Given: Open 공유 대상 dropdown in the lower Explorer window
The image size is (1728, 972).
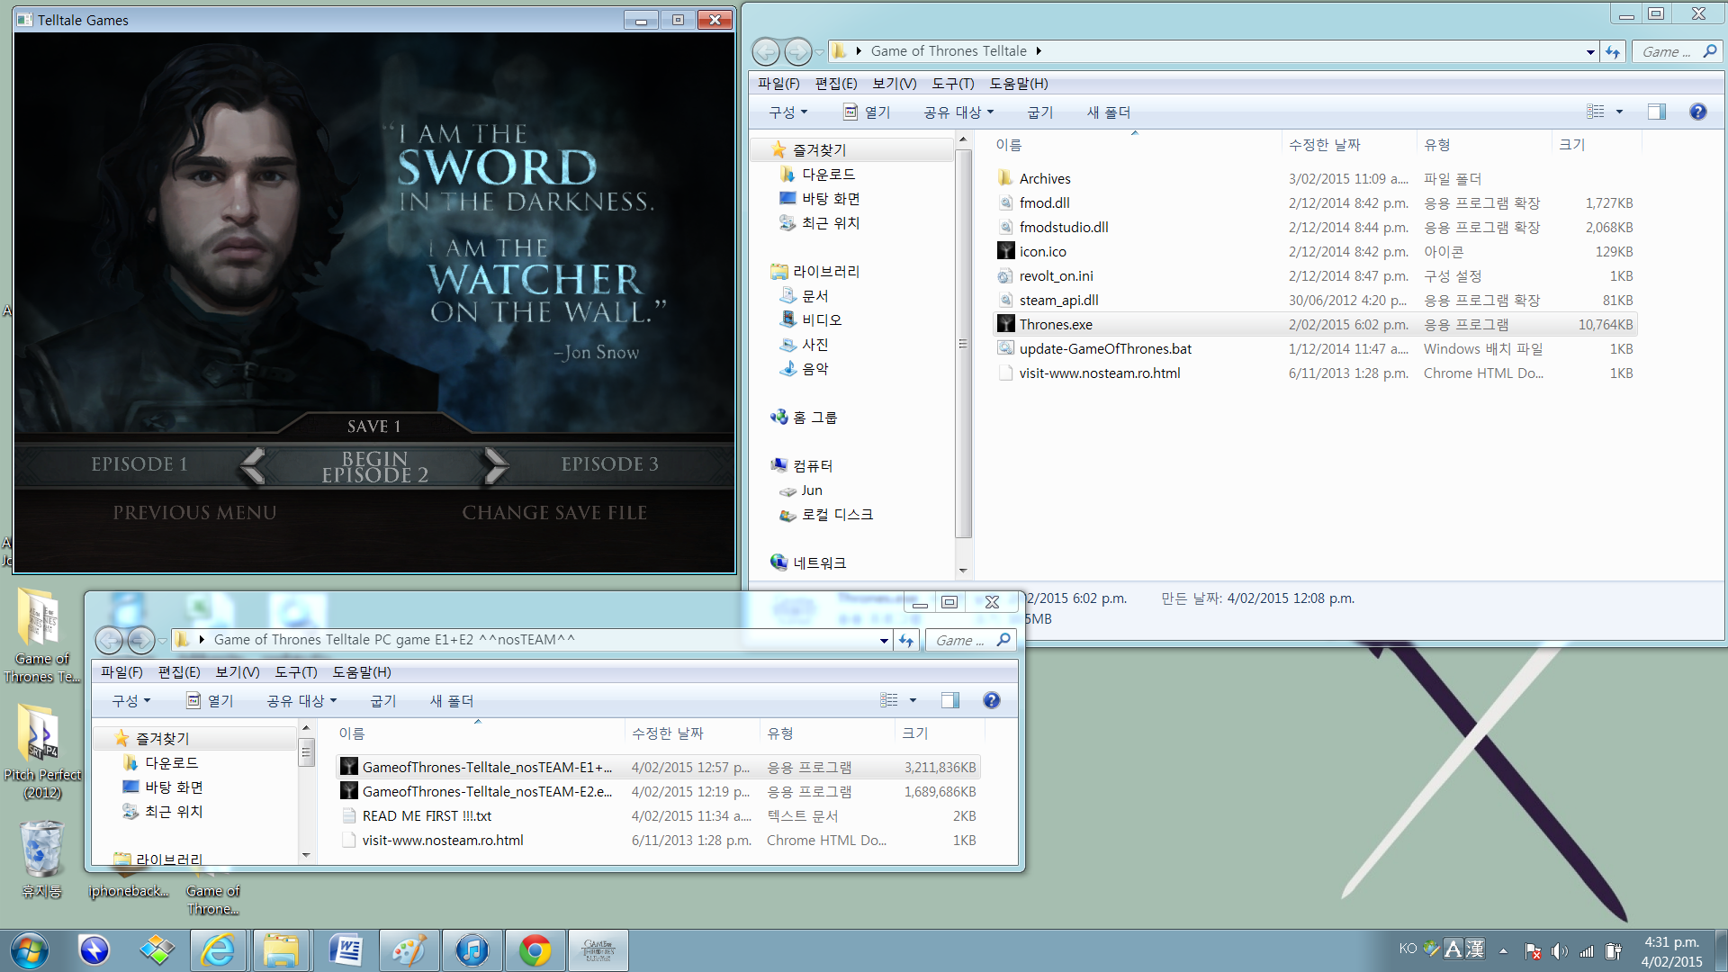Looking at the screenshot, I should [x=301, y=700].
